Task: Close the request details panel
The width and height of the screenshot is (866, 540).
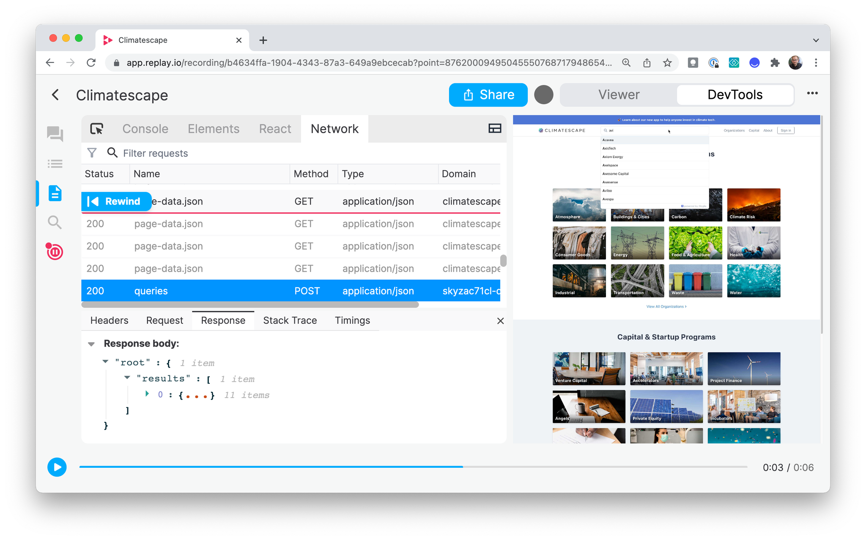Action: point(500,321)
